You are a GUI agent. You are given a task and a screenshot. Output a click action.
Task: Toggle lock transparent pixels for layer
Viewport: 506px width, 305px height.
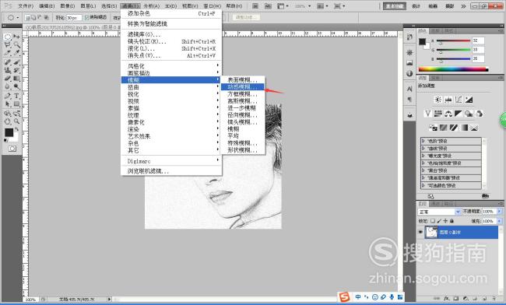(433, 221)
